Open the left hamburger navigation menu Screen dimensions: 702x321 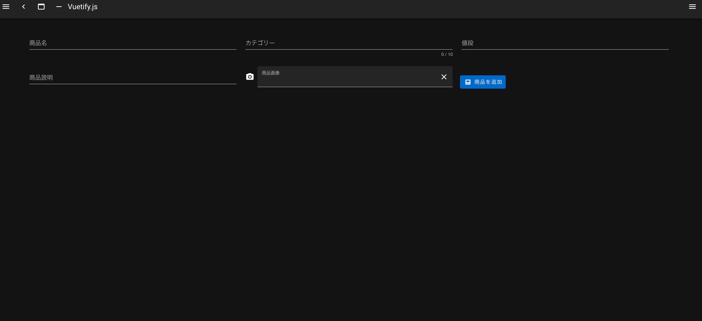click(x=6, y=7)
